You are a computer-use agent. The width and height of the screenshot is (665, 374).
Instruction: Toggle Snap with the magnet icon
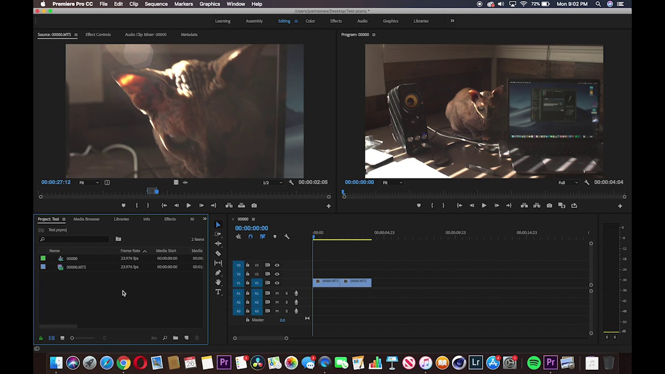(250, 237)
